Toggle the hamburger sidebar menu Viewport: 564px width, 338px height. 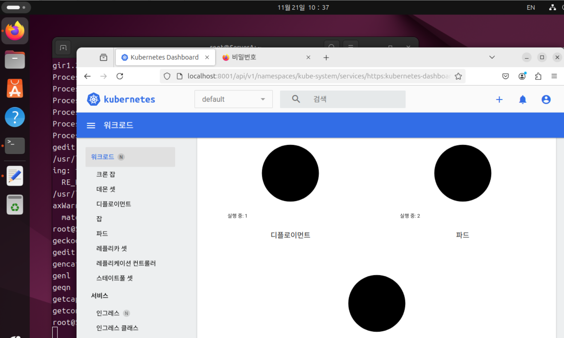(91, 125)
